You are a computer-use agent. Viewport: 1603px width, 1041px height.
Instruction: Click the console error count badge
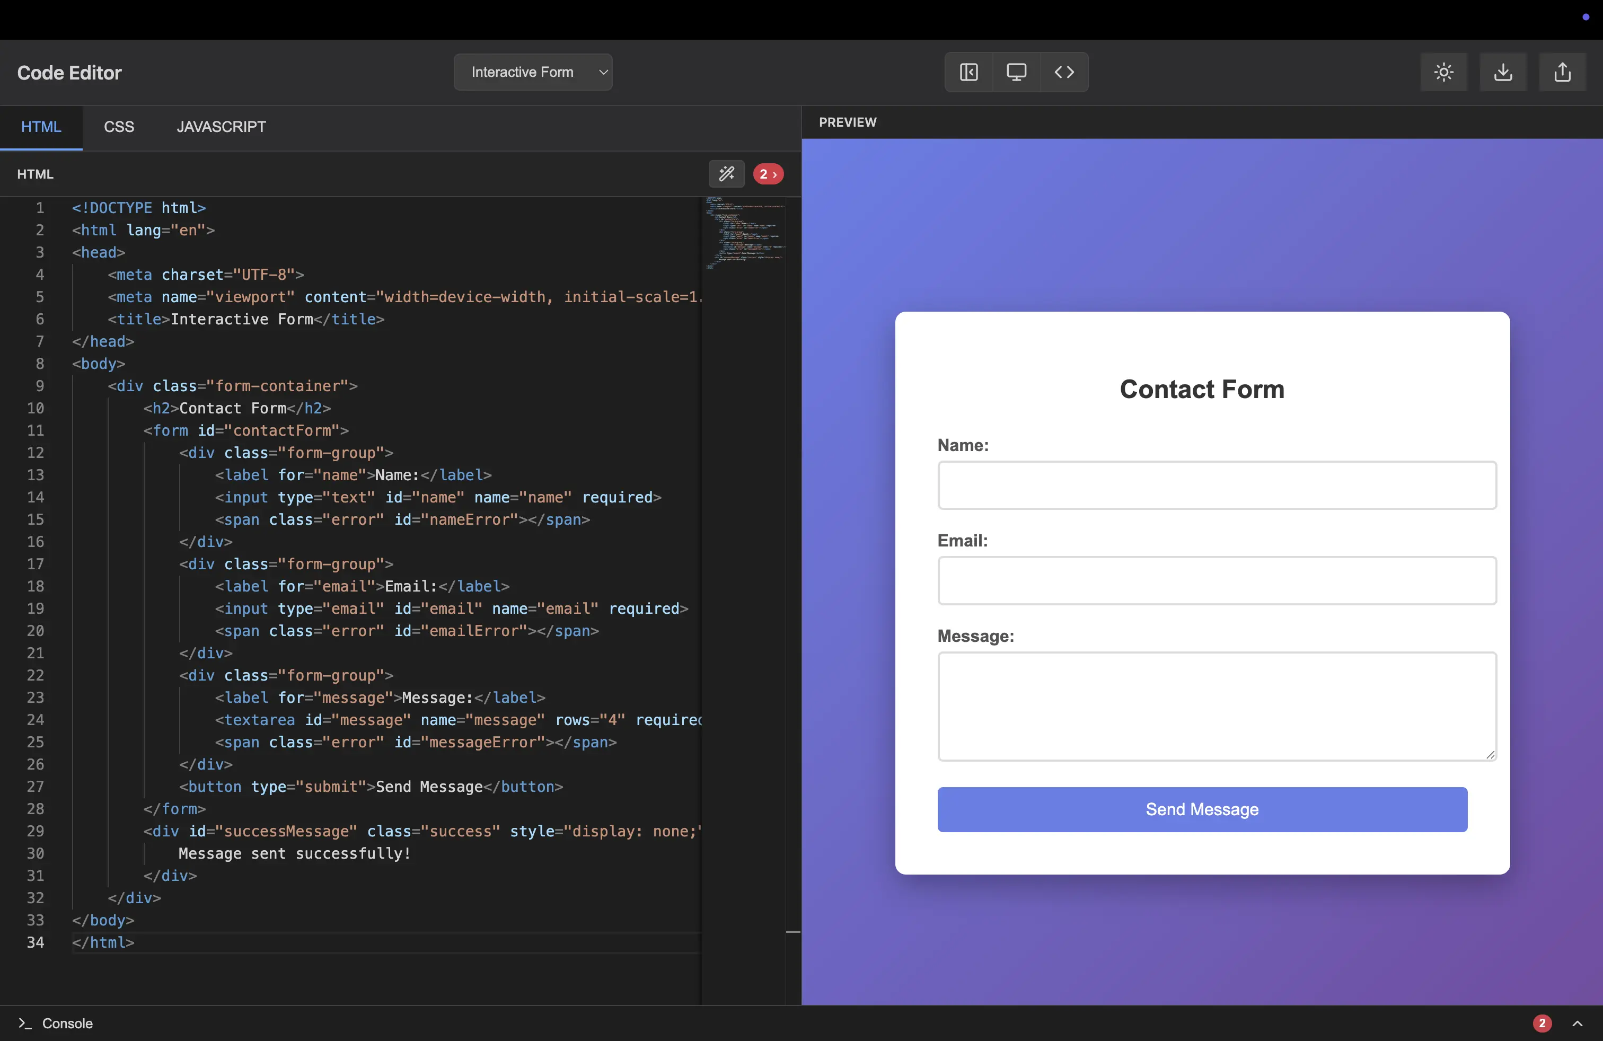[1542, 1024]
